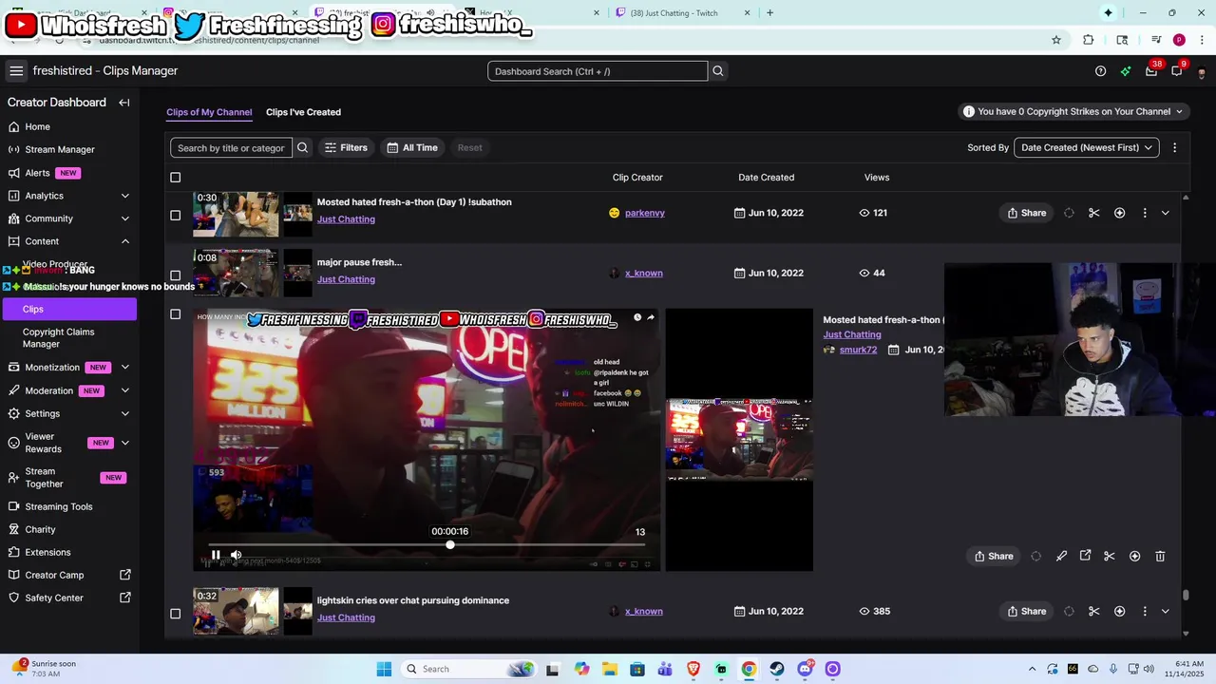Screen dimensions: 1216x684
Task: Open expanded clip in new window icon
Action: (1085, 556)
